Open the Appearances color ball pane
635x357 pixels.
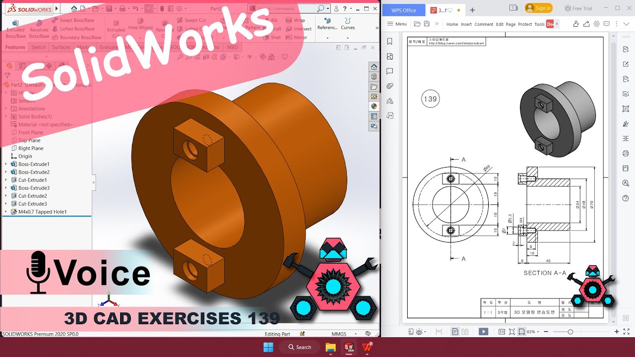[x=374, y=106]
